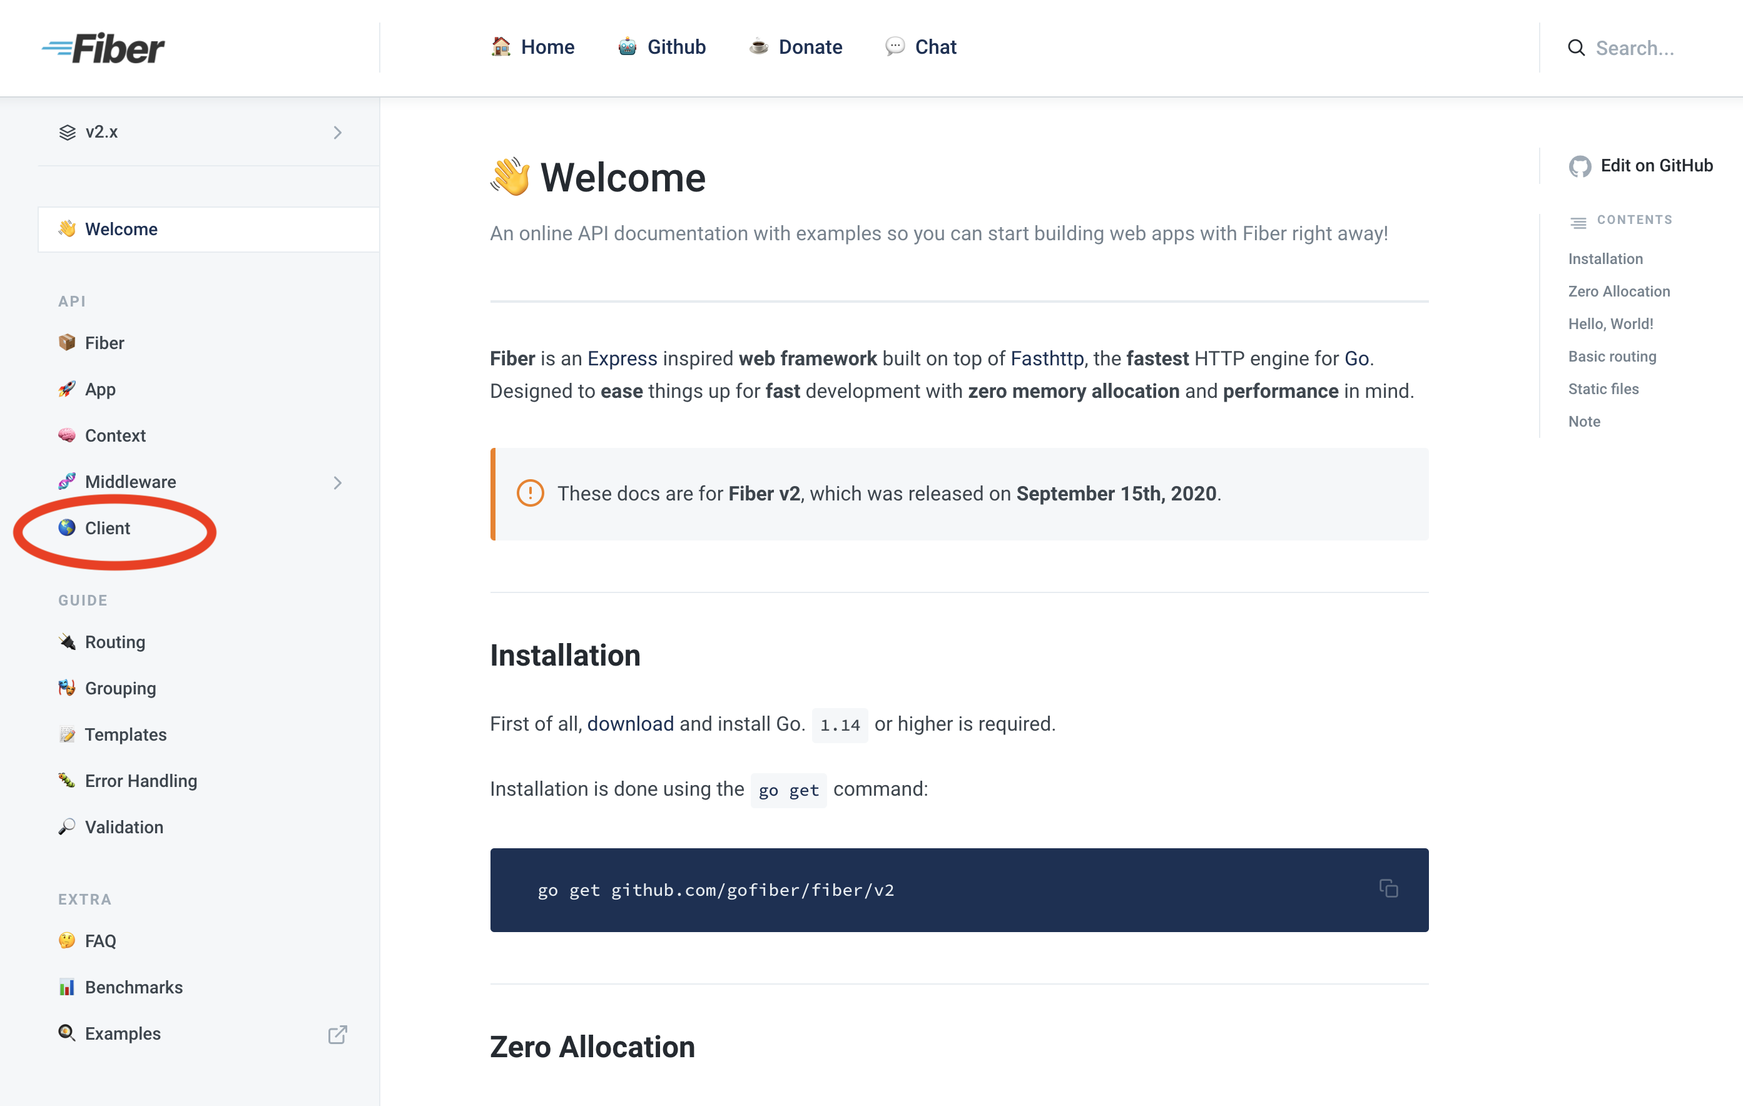1743x1106 pixels.
Task: Open Benchmarks using the bar chart icon
Action: [x=68, y=987]
